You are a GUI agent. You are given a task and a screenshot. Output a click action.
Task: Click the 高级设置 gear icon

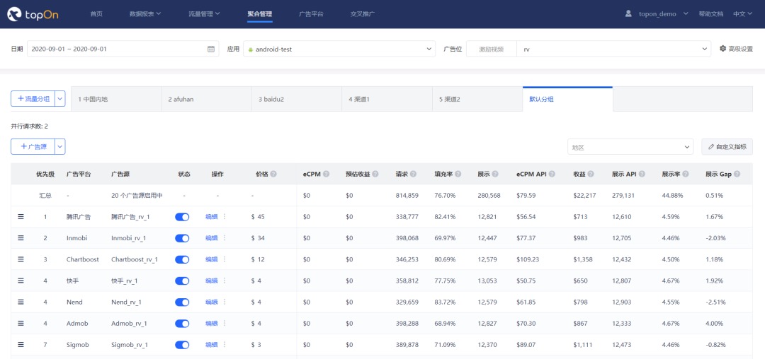(722, 49)
